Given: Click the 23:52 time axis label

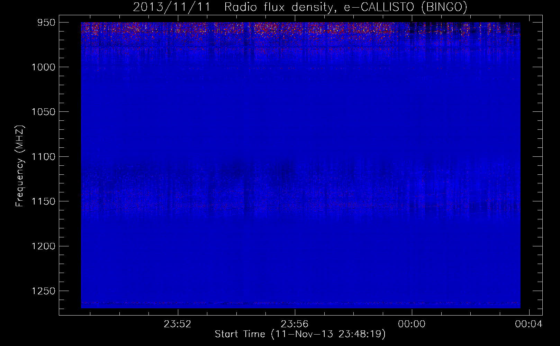Looking at the screenshot, I should pos(178,324).
